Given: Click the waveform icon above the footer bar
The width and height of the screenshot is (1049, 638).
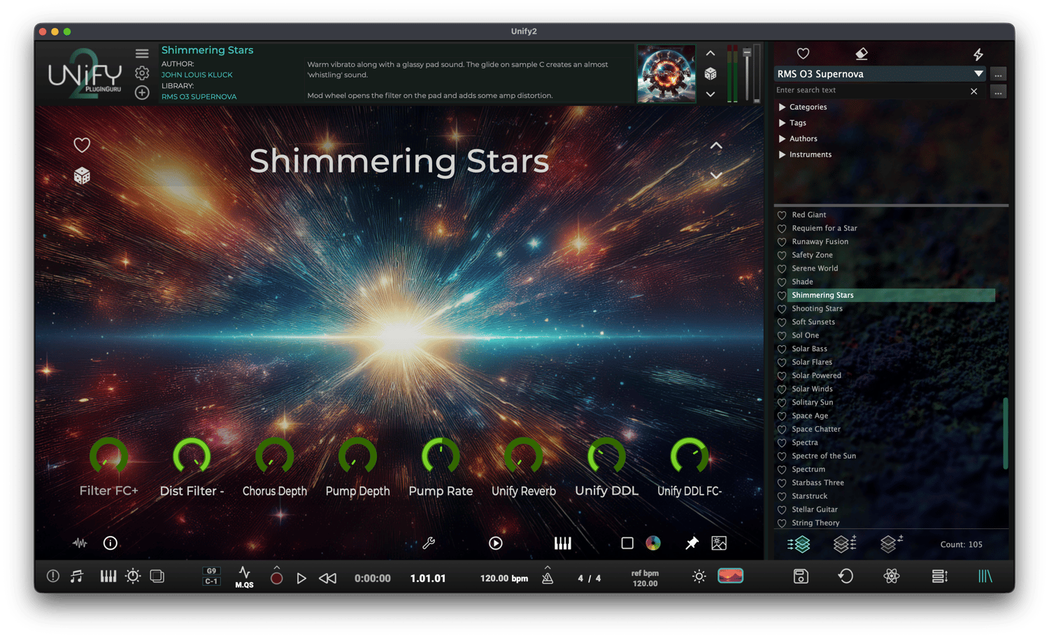Looking at the screenshot, I should (80, 543).
